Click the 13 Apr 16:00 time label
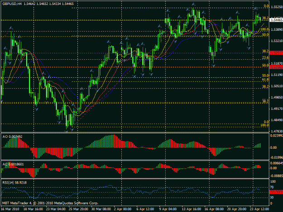The height and width of the screenshot is (212, 283). click(191, 209)
